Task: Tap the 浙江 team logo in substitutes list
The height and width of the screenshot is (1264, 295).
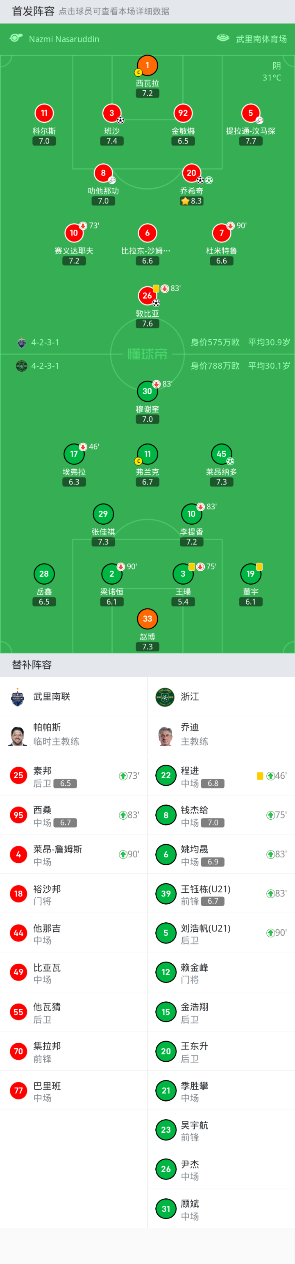Action: pyautogui.click(x=165, y=697)
